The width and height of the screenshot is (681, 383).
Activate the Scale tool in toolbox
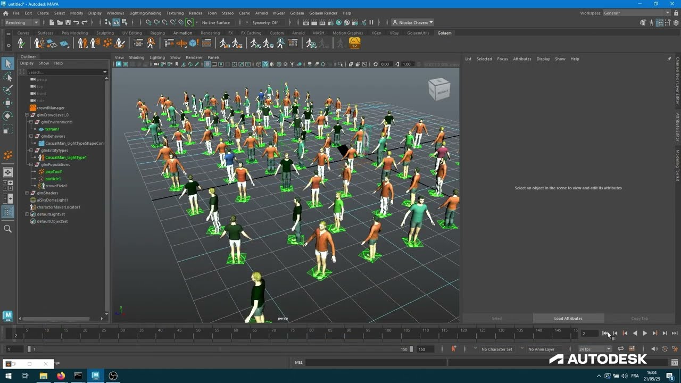[x=7, y=129]
